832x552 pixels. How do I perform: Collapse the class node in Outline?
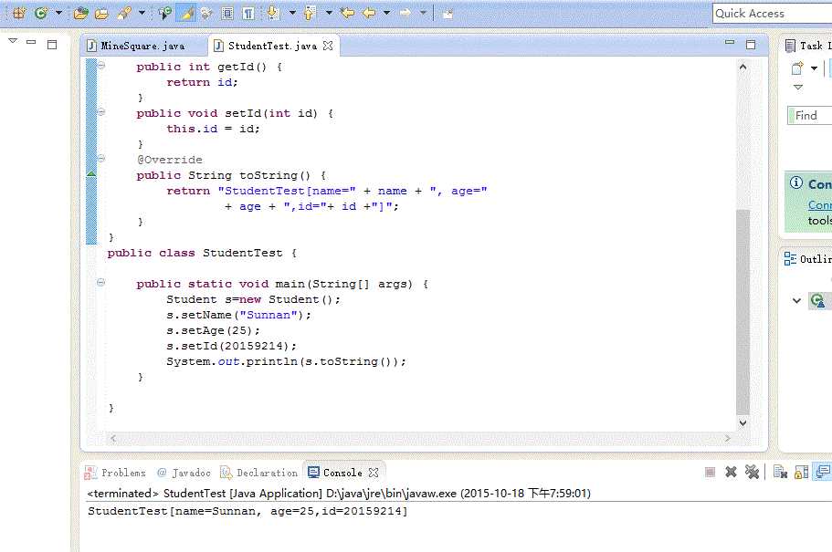click(x=796, y=301)
